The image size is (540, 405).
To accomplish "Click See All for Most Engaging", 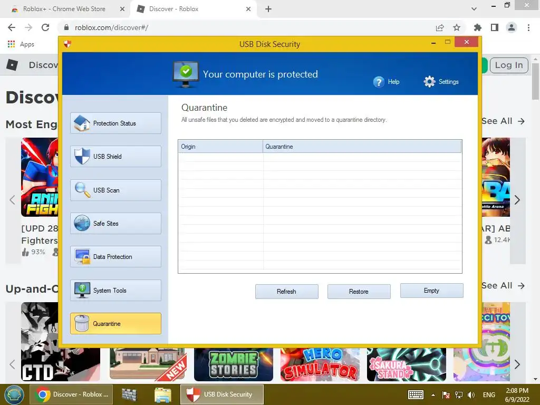I will 503,121.
